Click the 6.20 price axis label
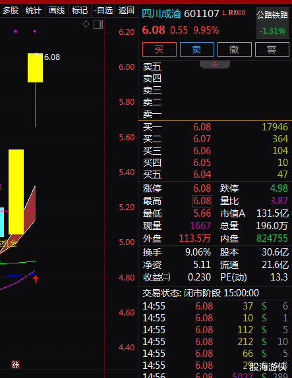The width and height of the screenshot is (292, 378). coord(127,32)
